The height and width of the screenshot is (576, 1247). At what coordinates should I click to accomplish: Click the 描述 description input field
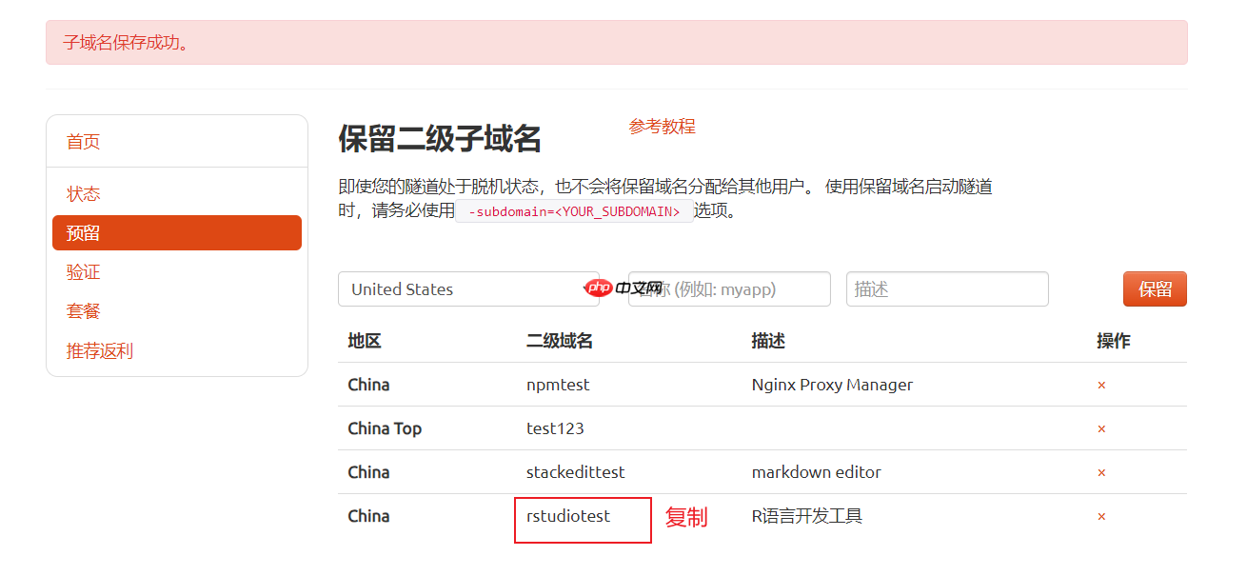tap(947, 288)
